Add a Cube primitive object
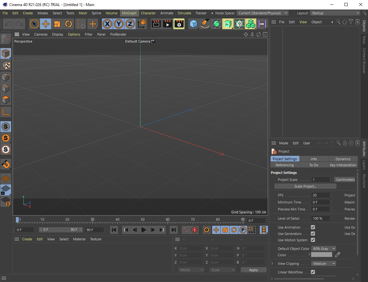 193,24
